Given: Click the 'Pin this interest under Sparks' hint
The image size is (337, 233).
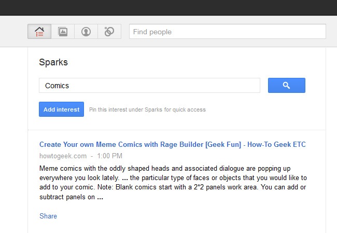Looking at the screenshot, I should pos(147,110).
